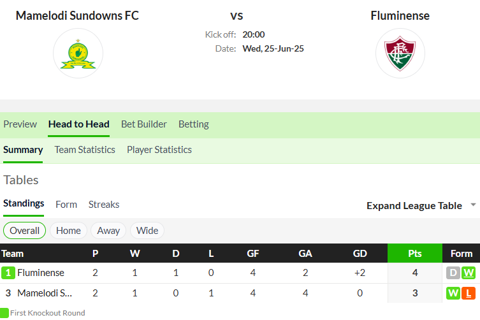Select the Overall standings filter
480x320 pixels.
click(x=24, y=231)
